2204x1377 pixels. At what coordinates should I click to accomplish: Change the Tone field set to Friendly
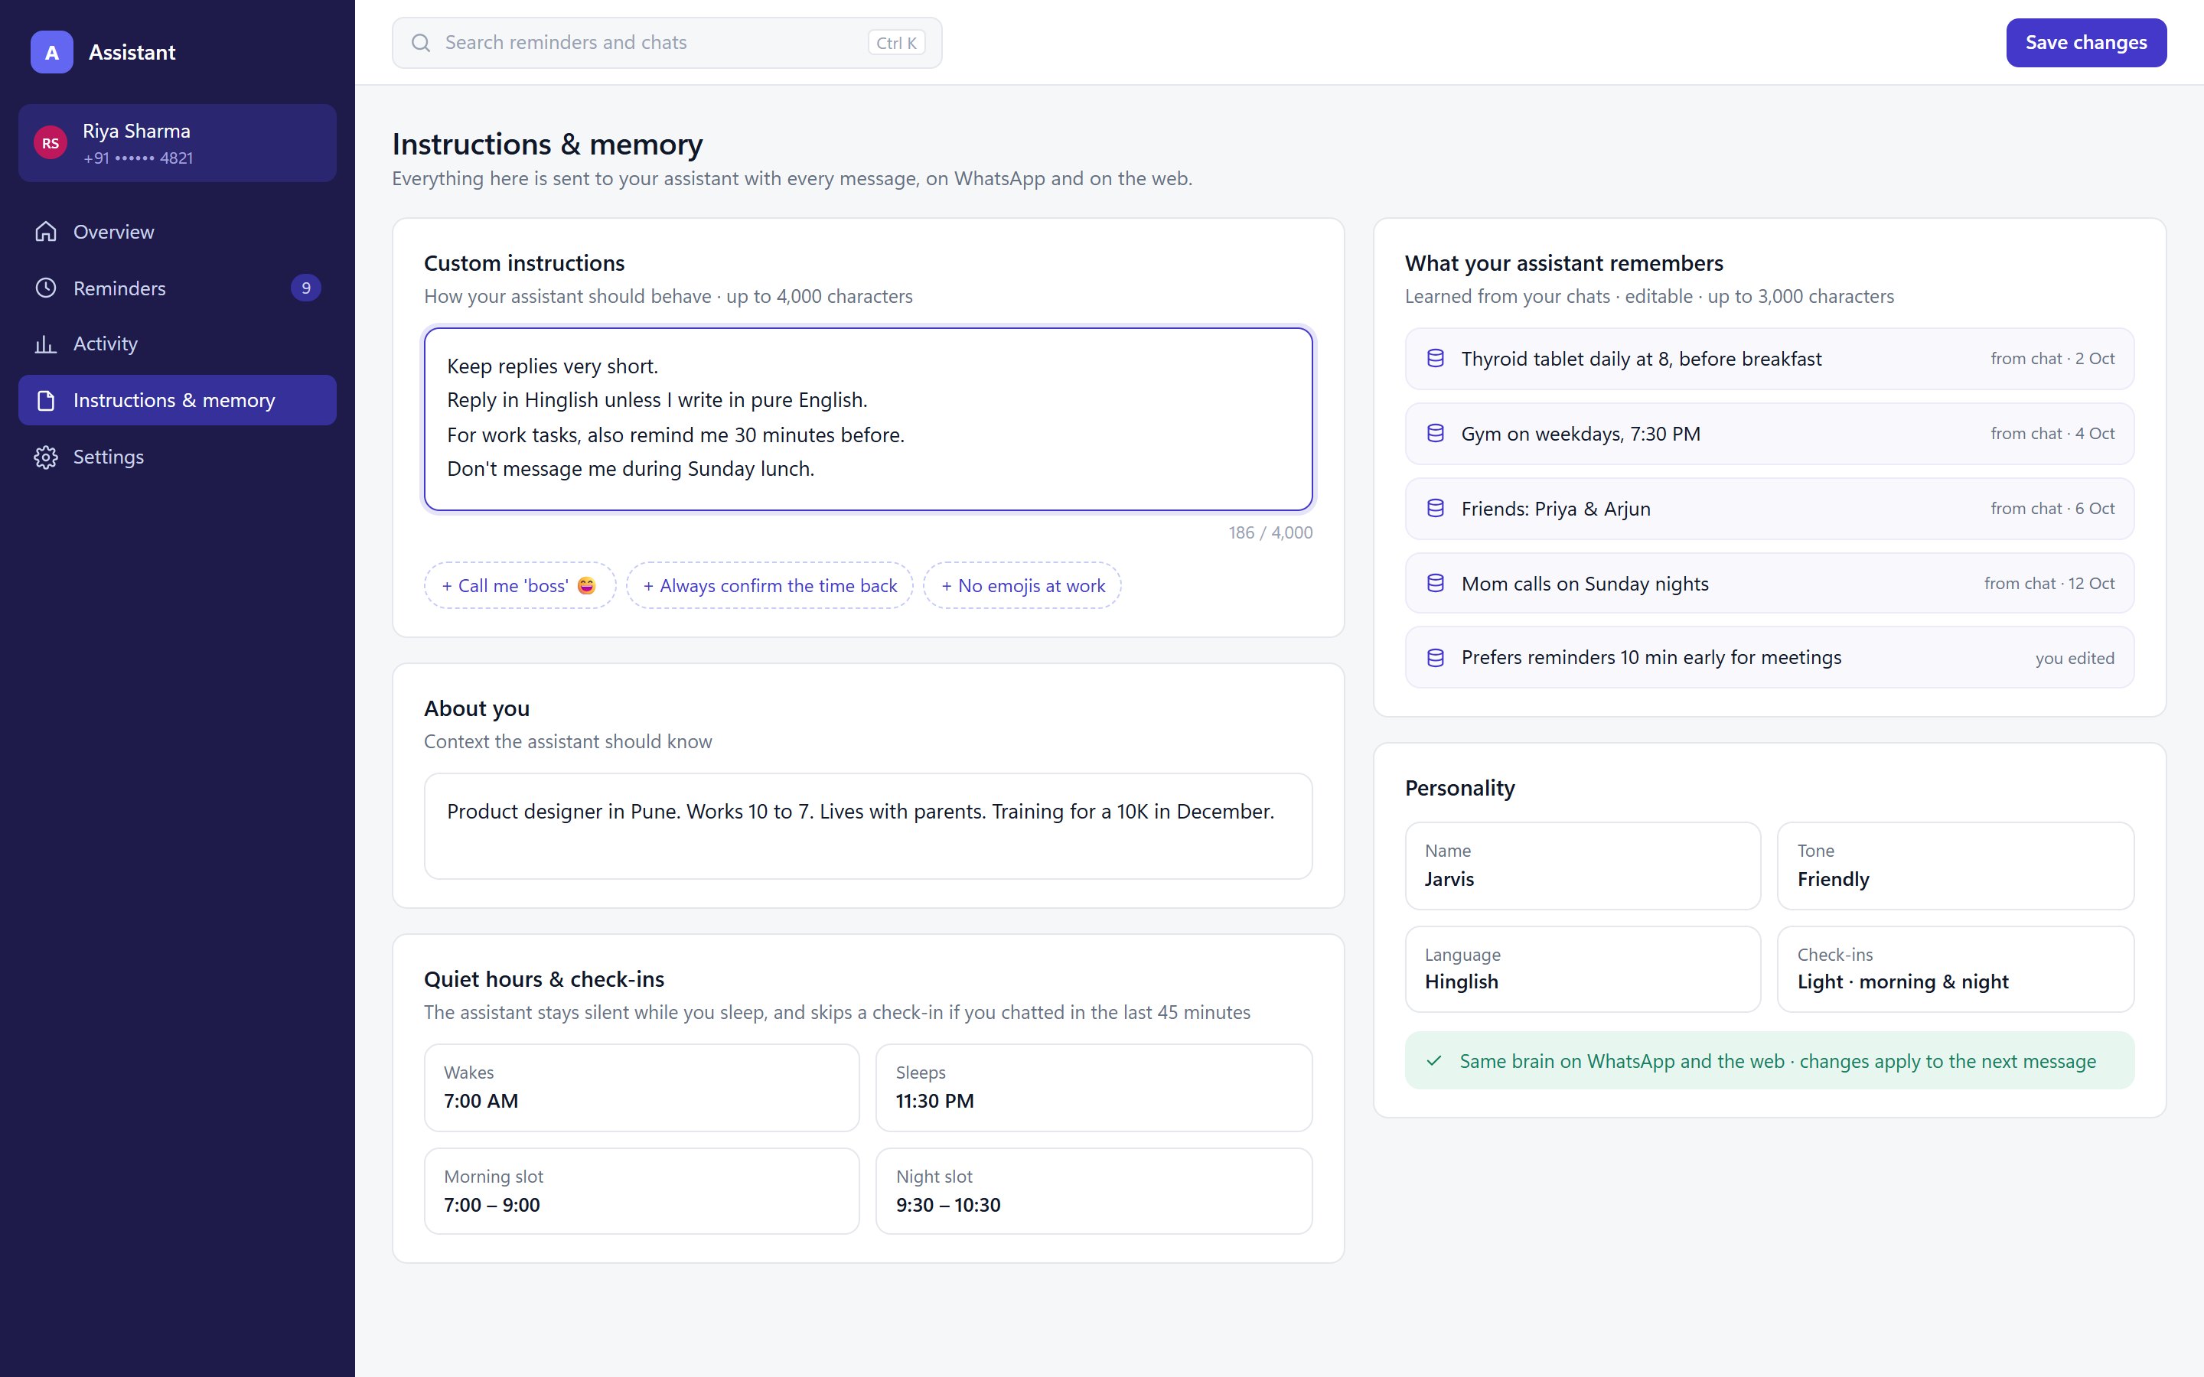pos(1955,866)
